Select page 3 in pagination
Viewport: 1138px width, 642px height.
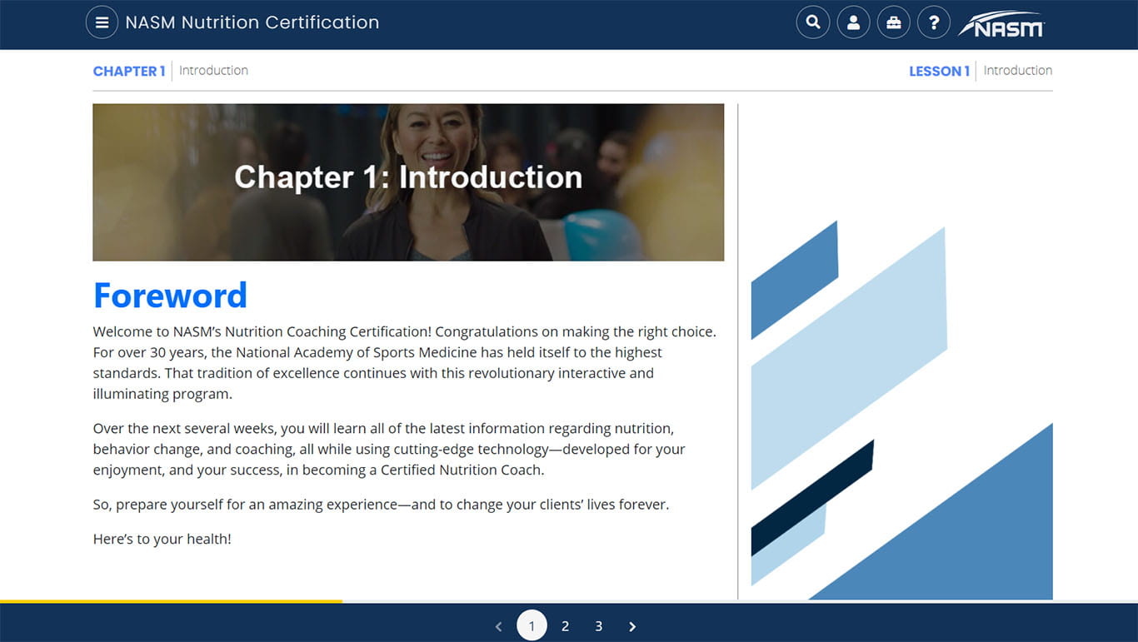[x=598, y=626]
